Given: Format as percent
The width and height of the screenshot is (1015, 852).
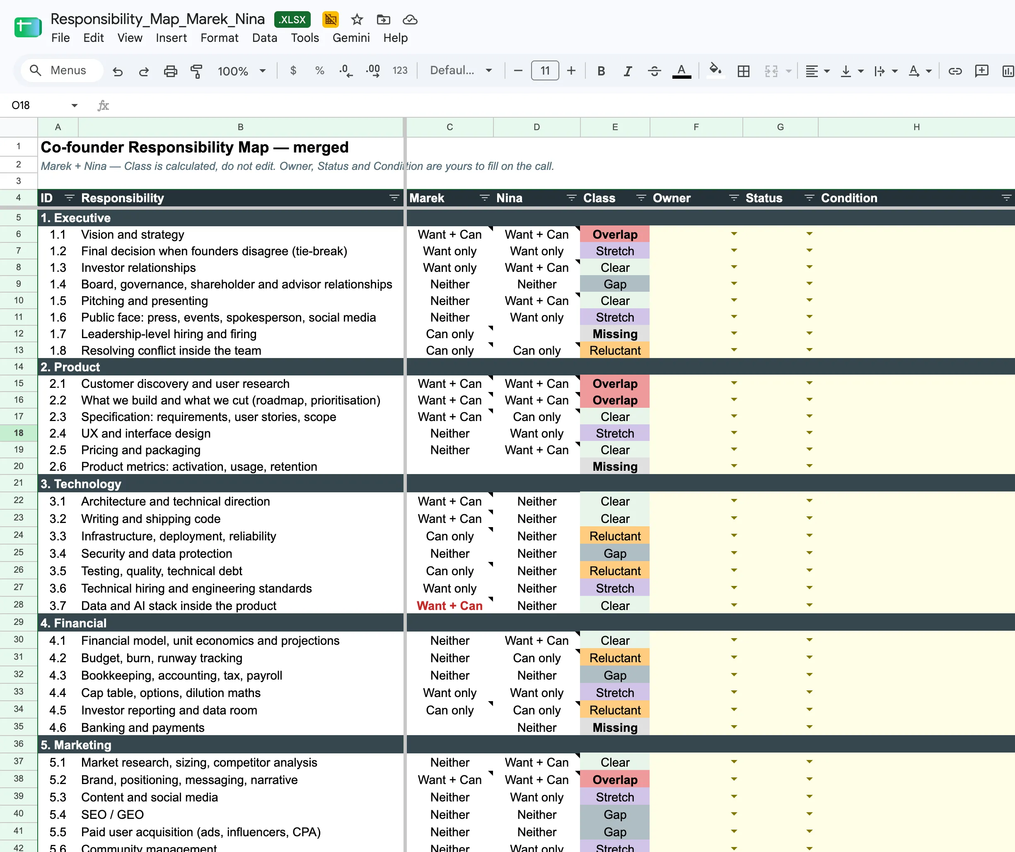Looking at the screenshot, I should pos(319,70).
